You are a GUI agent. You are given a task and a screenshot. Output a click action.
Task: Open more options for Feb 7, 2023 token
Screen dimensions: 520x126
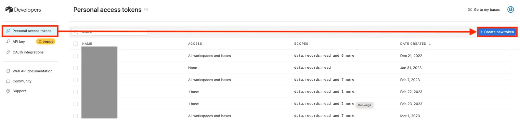(511, 80)
